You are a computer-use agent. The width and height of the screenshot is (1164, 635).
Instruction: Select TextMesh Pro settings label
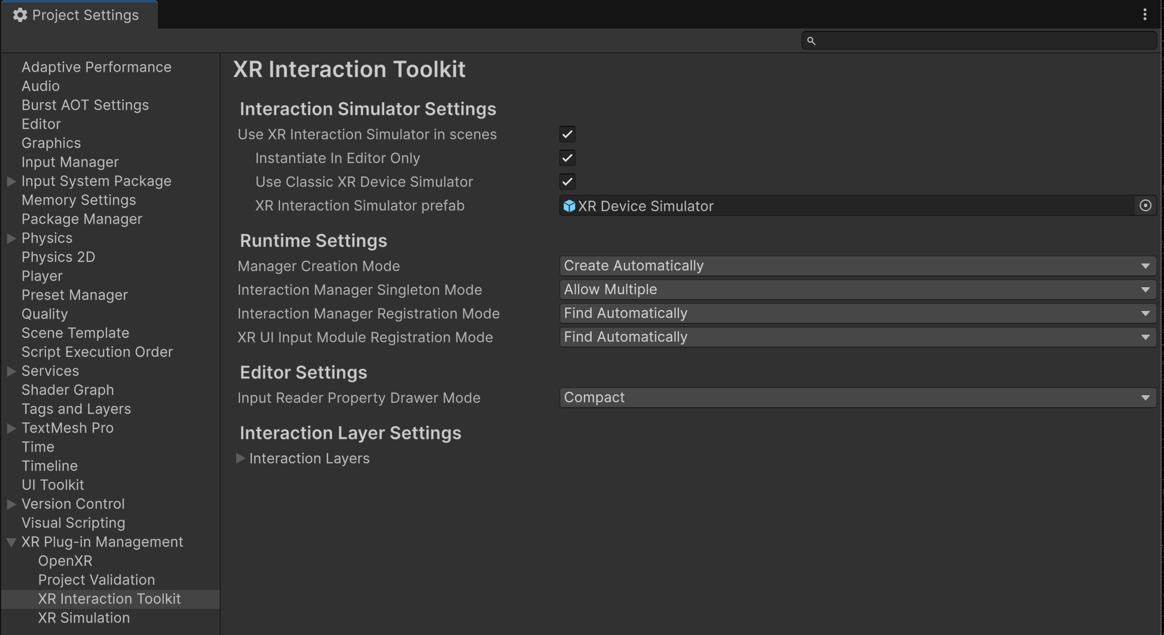pyautogui.click(x=67, y=428)
